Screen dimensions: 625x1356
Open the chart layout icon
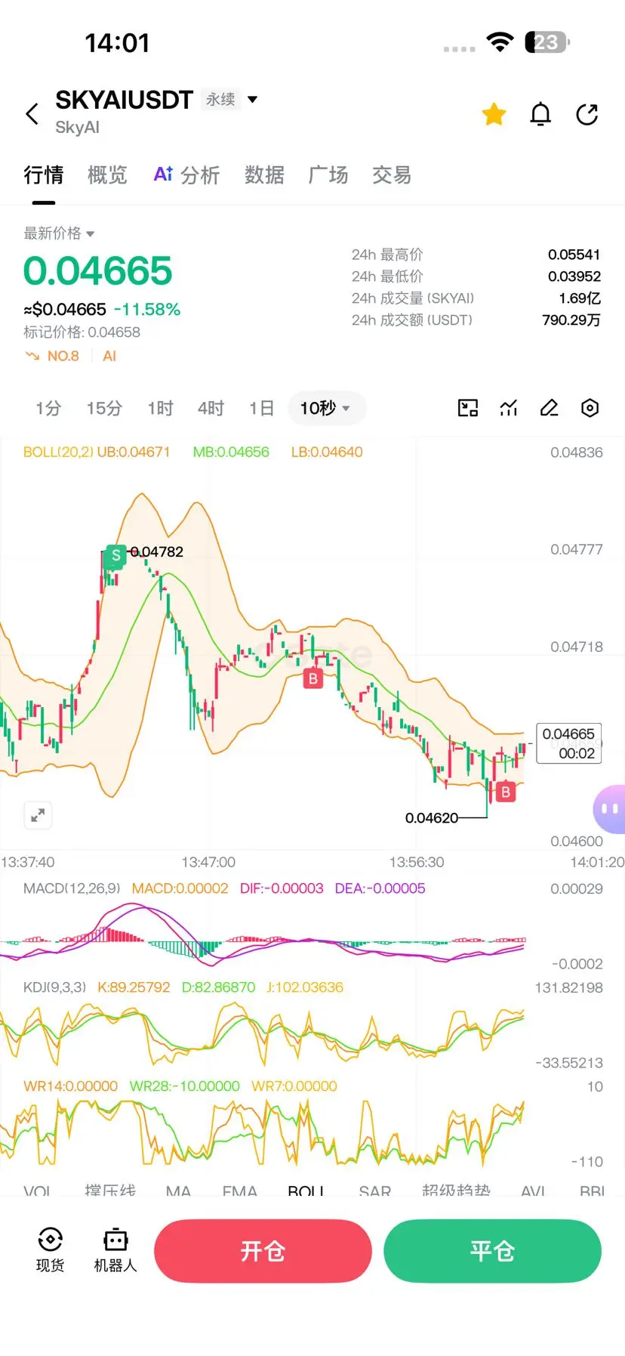click(468, 408)
